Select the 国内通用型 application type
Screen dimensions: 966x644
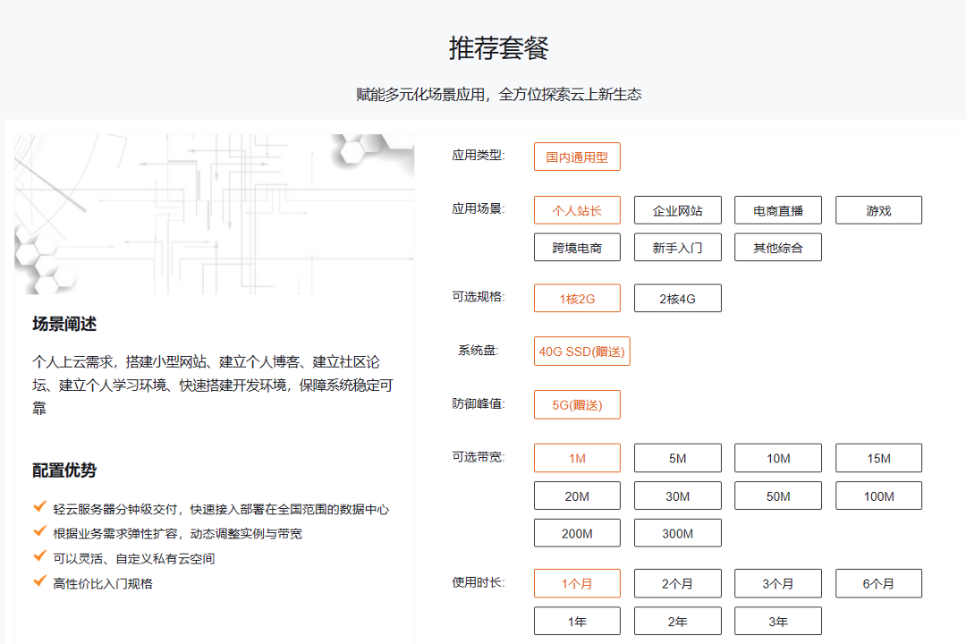577,157
